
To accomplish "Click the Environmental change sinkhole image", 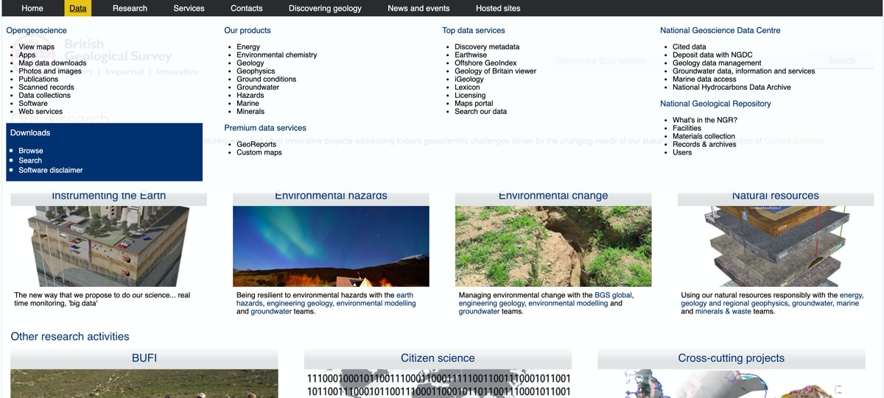I will point(553,246).
